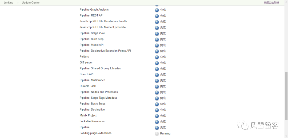Click the Running status text
This screenshot has height=138, width=288.
(x=165, y=133)
